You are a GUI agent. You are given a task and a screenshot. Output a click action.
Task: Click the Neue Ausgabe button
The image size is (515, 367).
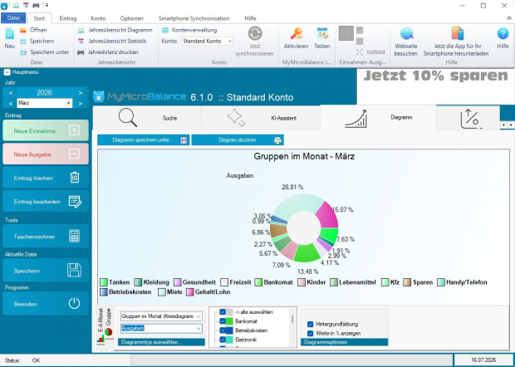click(x=46, y=154)
